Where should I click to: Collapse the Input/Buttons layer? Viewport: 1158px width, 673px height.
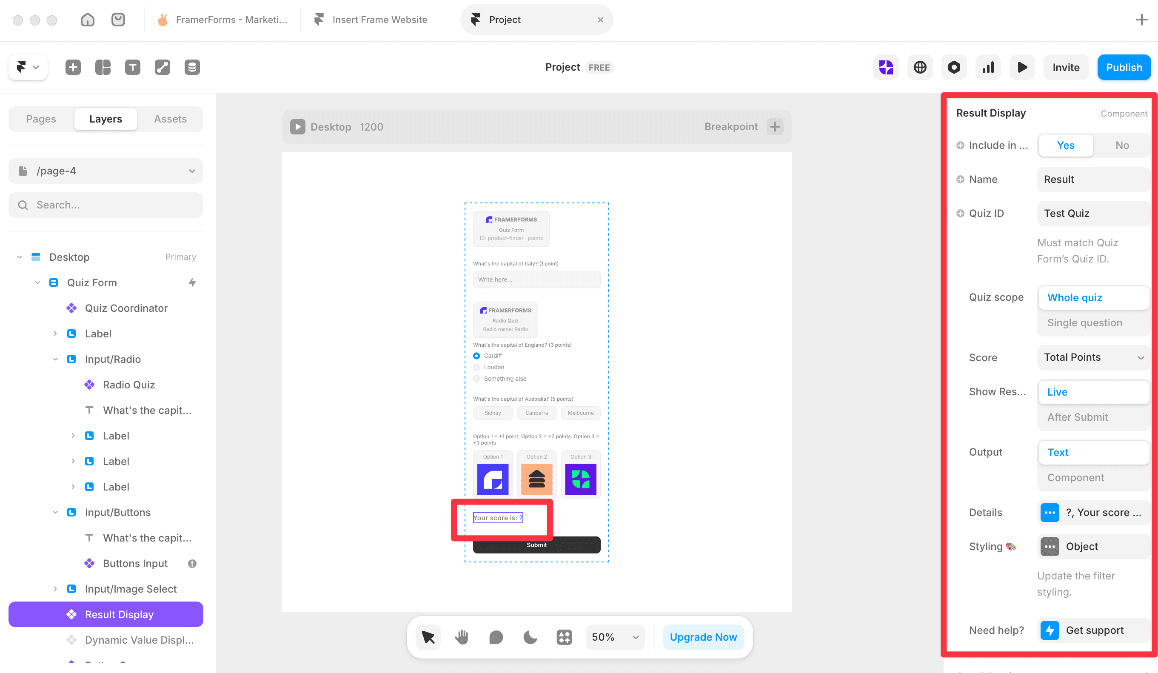[x=55, y=512]
